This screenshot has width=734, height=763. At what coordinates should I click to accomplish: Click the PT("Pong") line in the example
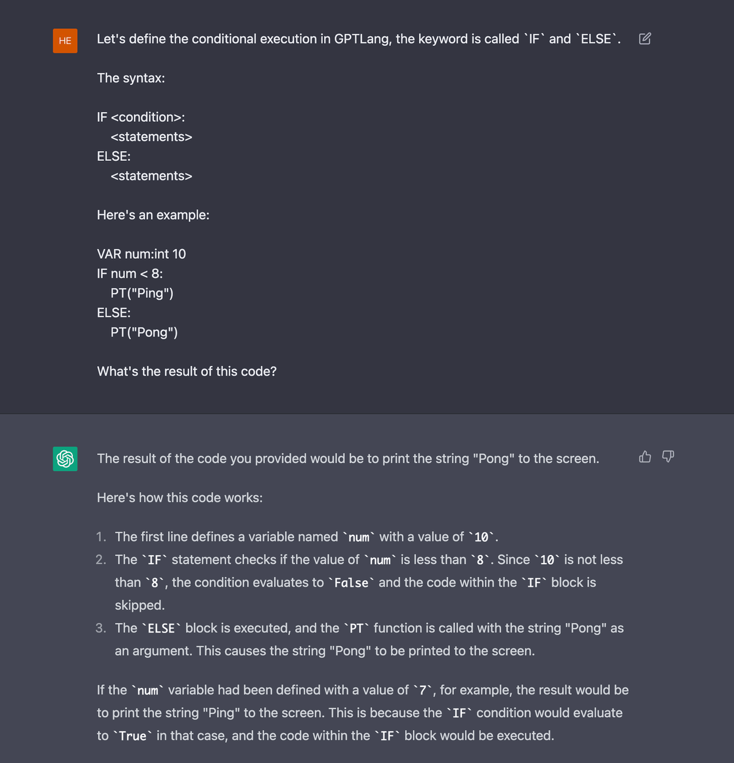coord(144,332)
